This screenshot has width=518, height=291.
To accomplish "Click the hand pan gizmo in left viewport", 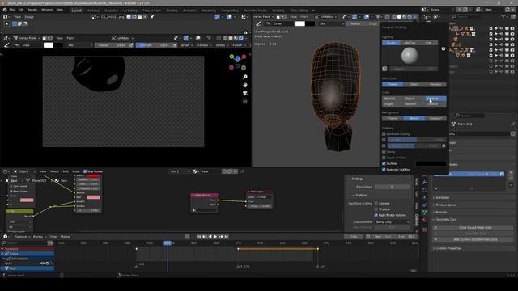I will pyautogui.click(x=244, y=85).
